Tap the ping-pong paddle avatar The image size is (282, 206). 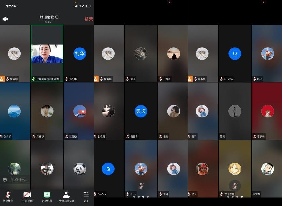pyautogui.click(x=80, y=111)
